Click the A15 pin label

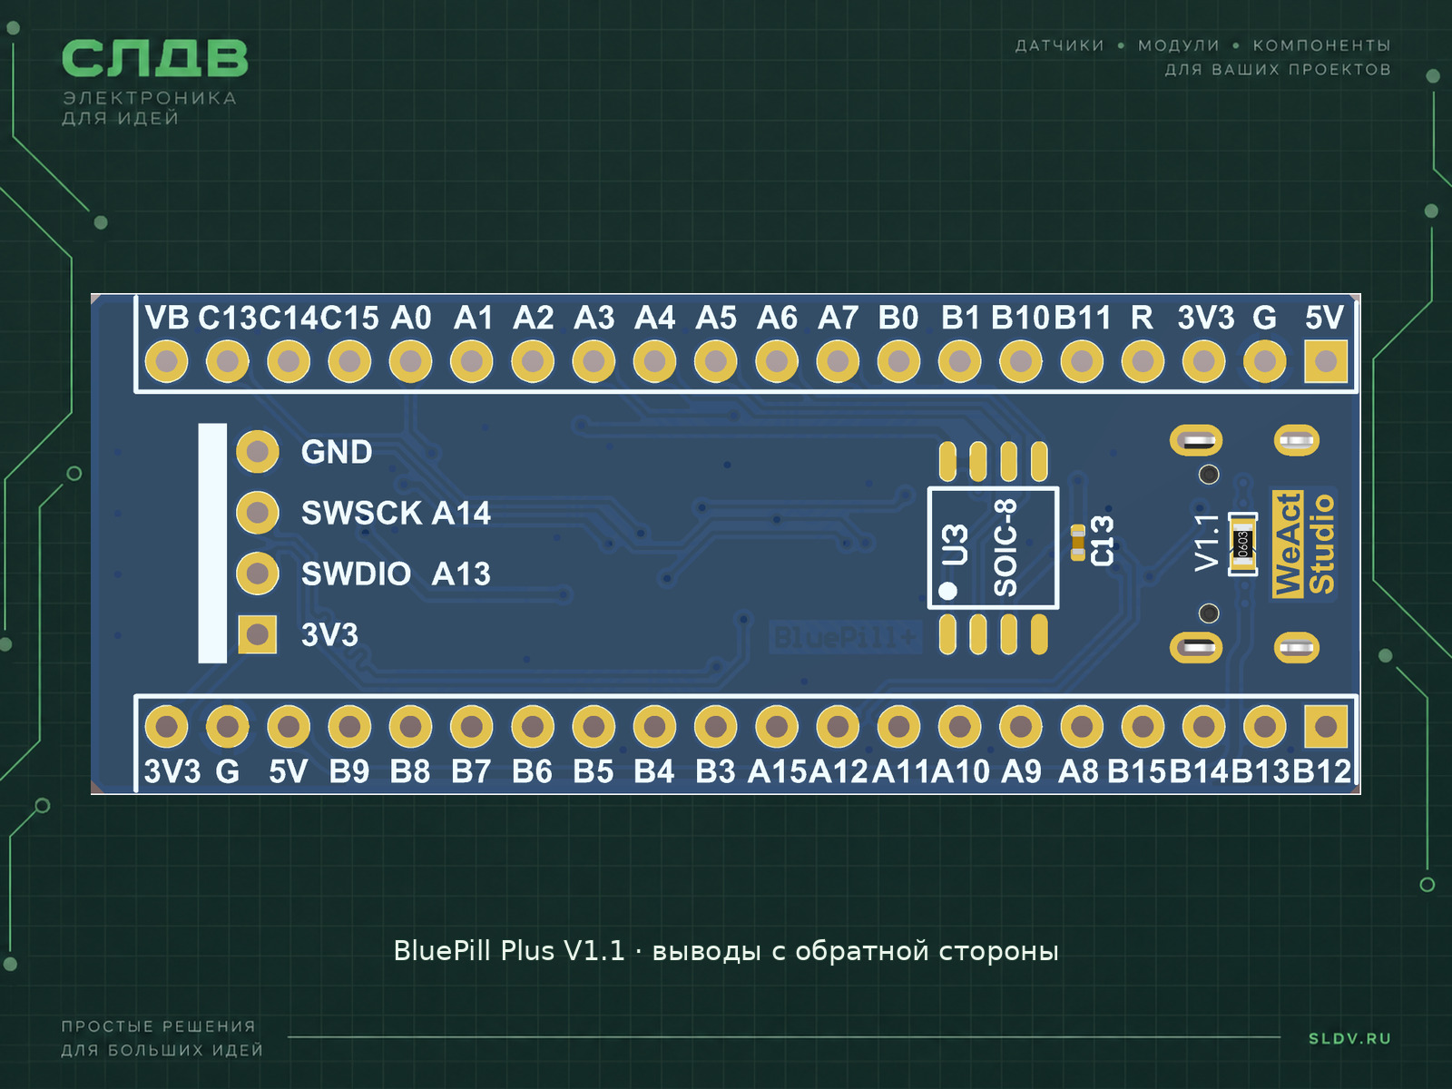(777, 771)
